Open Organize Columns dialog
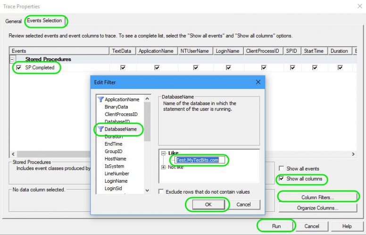This screenshot has width=366, height=235. pyautogui.click(x=318, y=208)
